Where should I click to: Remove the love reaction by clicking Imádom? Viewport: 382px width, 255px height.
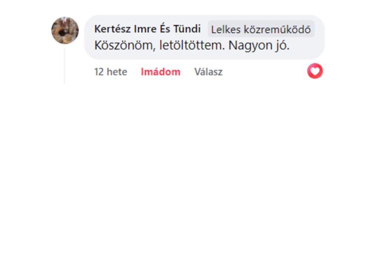(161, 72)
